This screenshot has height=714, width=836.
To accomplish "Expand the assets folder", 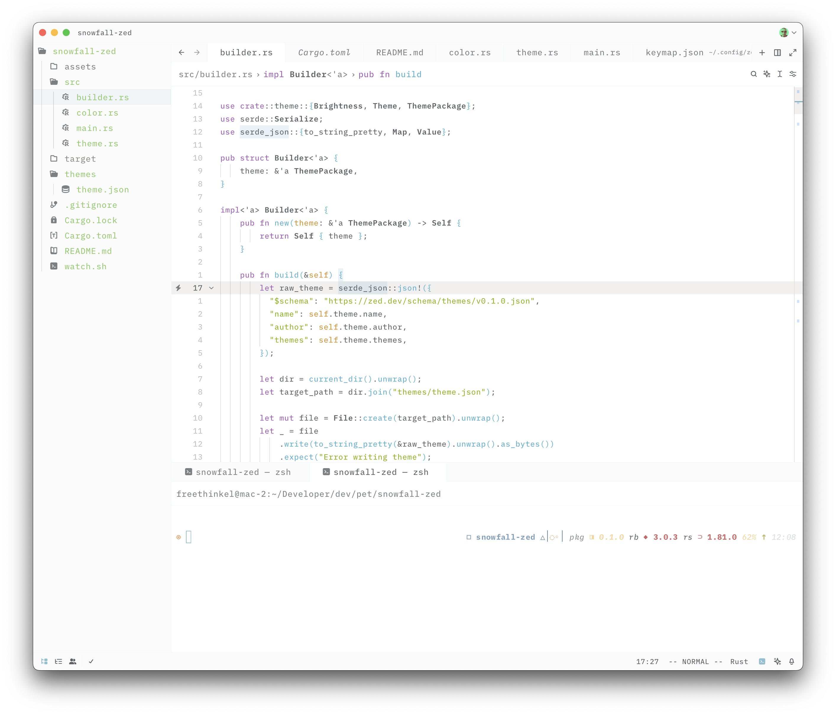I will [102, 66].
